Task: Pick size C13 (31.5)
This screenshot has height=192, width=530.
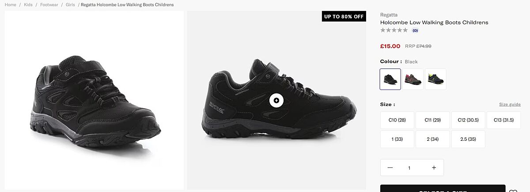Action: (x=503, y=120)
